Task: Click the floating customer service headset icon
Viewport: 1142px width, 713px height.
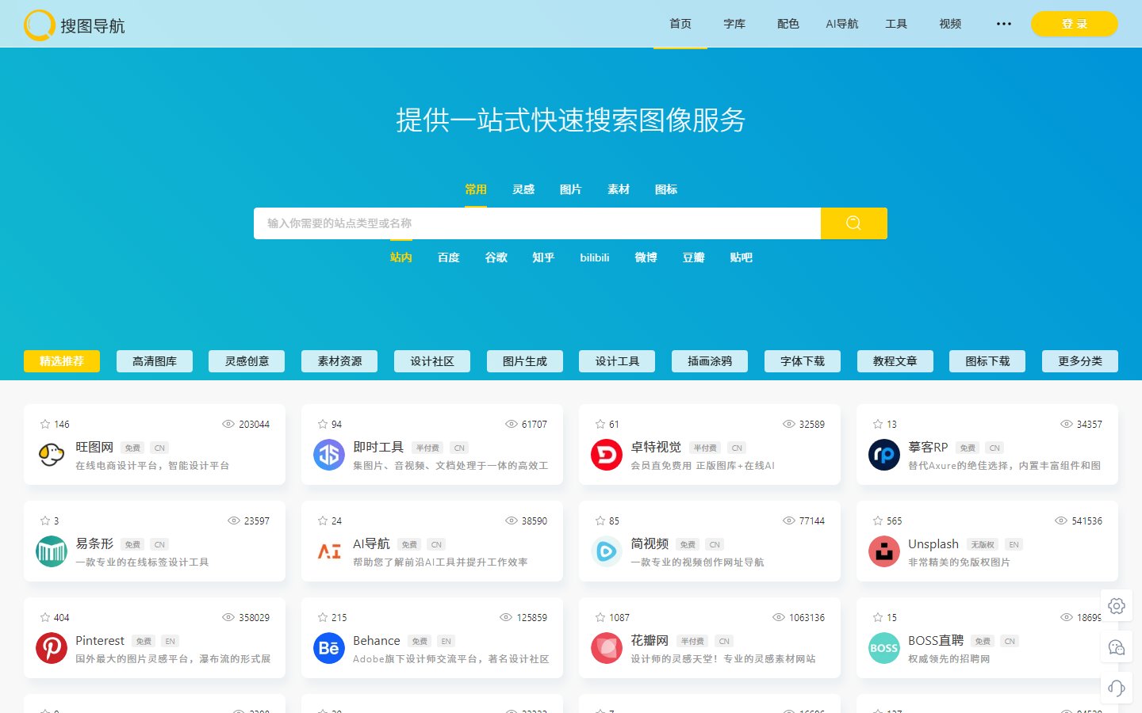Action: coord(1117,688)
